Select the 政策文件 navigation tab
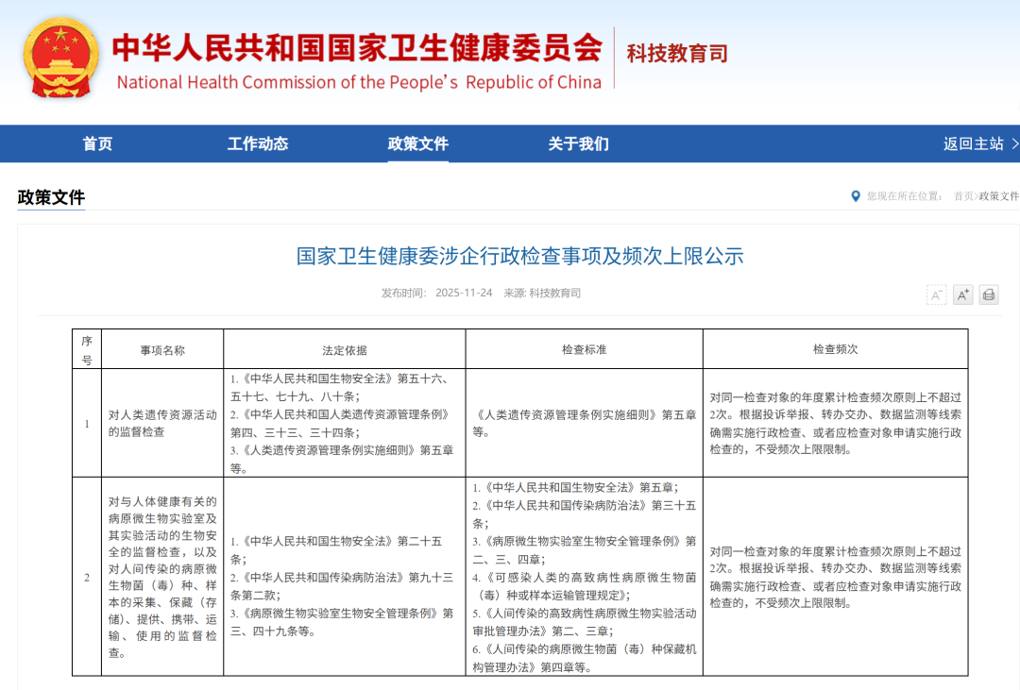The width and height of the screenshot is (1020, 690). pyautogui.click(x=417, y=144)
